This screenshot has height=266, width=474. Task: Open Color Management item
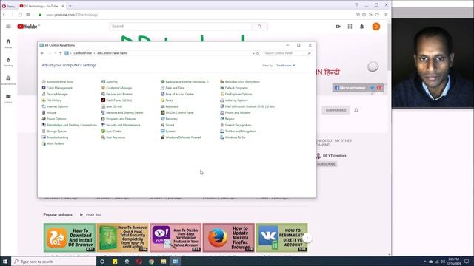click(57, 88)
